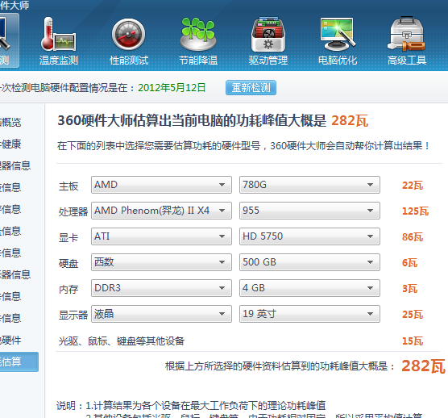448x418 pixels.
Task: Expand the 处理器 model dropdown showing 955
Action: click(x=309, y=211)
